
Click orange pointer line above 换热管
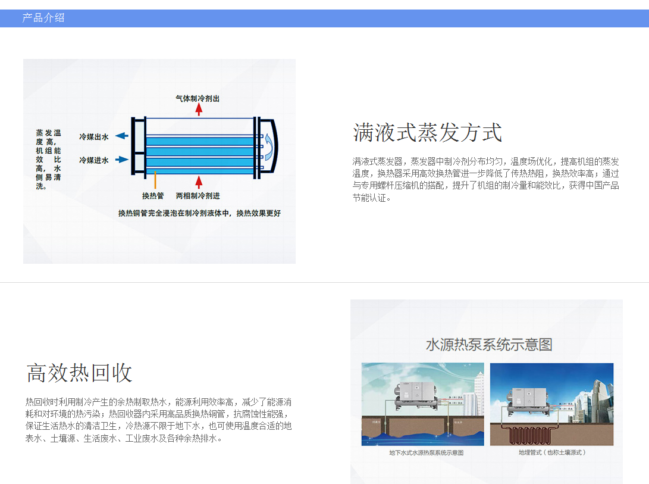point(155,180)
